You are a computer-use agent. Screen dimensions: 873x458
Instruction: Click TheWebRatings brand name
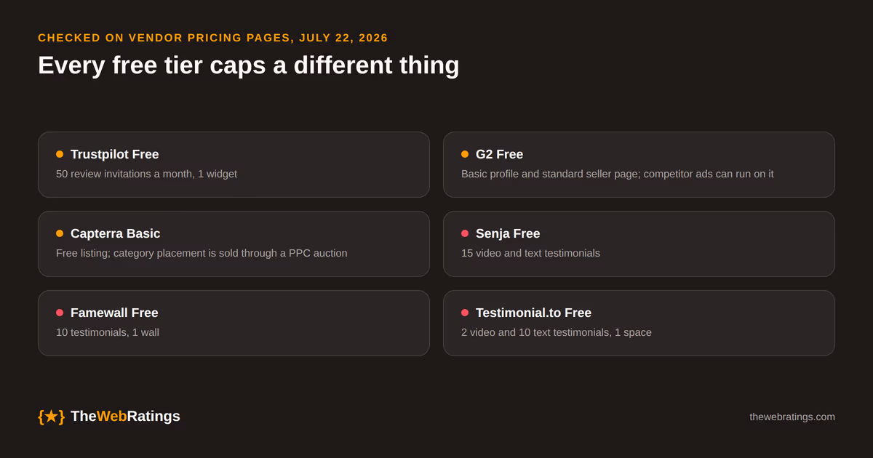[125, 417]
